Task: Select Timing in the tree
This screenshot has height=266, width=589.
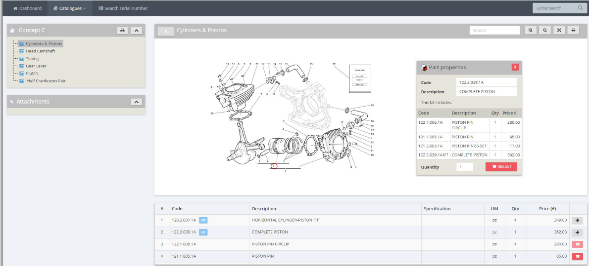Action: [32, 59]
